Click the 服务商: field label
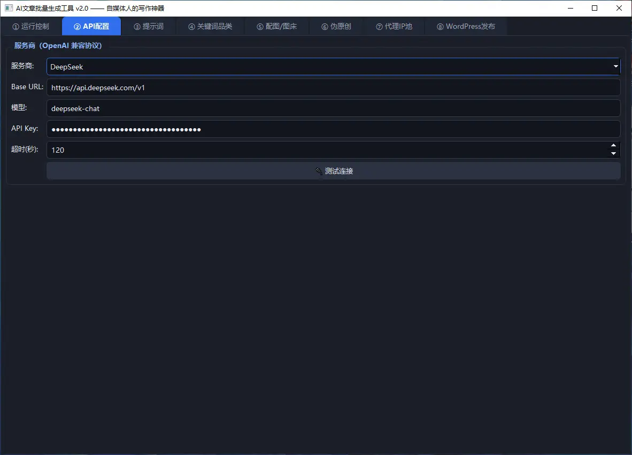632x455 pixels. 22,66
